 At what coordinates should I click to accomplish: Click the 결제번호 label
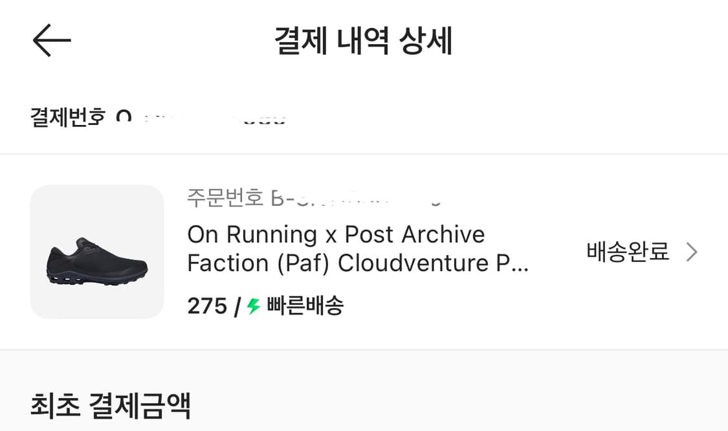tap(67, 118)
